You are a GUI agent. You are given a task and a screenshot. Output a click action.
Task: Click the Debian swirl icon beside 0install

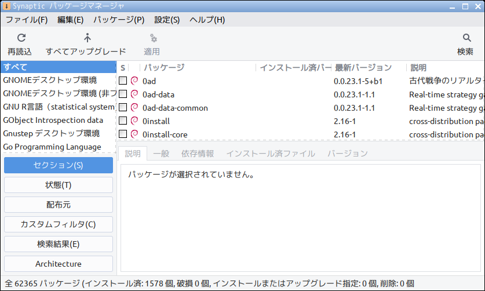(134, 121)
